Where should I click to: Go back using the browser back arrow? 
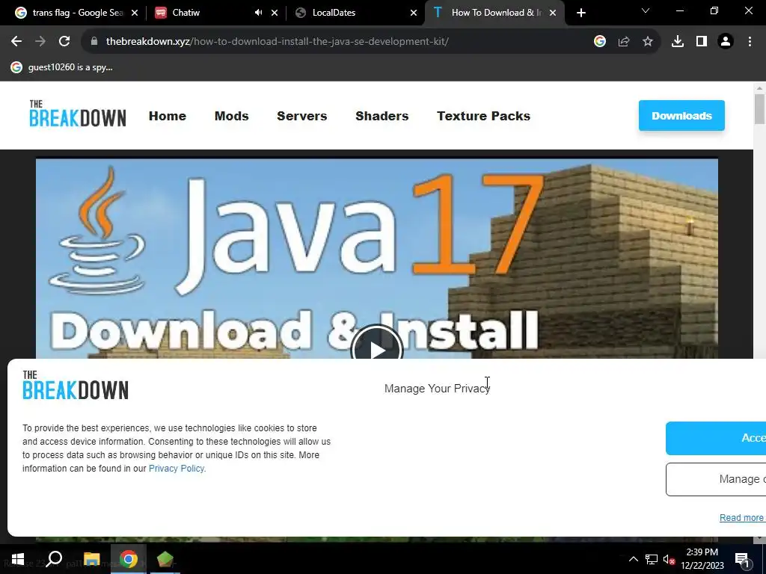(x=16, y=42)
